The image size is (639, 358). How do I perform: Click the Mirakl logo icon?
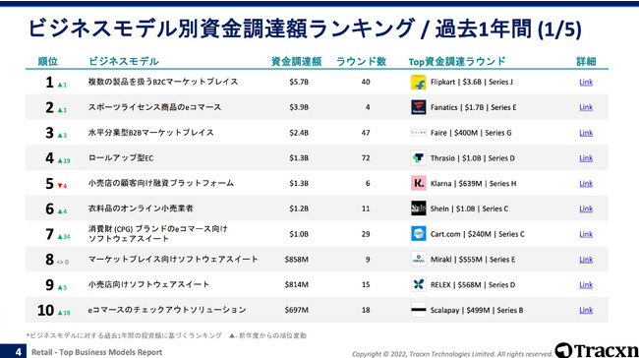pyautogui.click(x=418, y=259)
